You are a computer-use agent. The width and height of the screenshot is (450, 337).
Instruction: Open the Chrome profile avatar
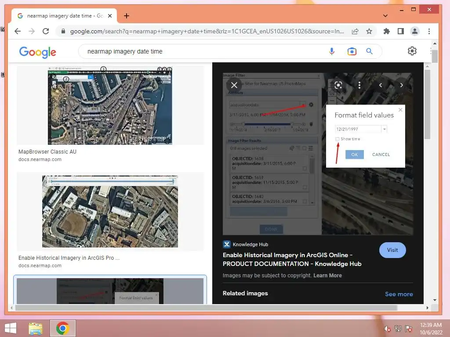point(415,31)
